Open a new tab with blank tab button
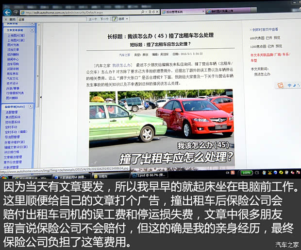 (x=254, y=10)
